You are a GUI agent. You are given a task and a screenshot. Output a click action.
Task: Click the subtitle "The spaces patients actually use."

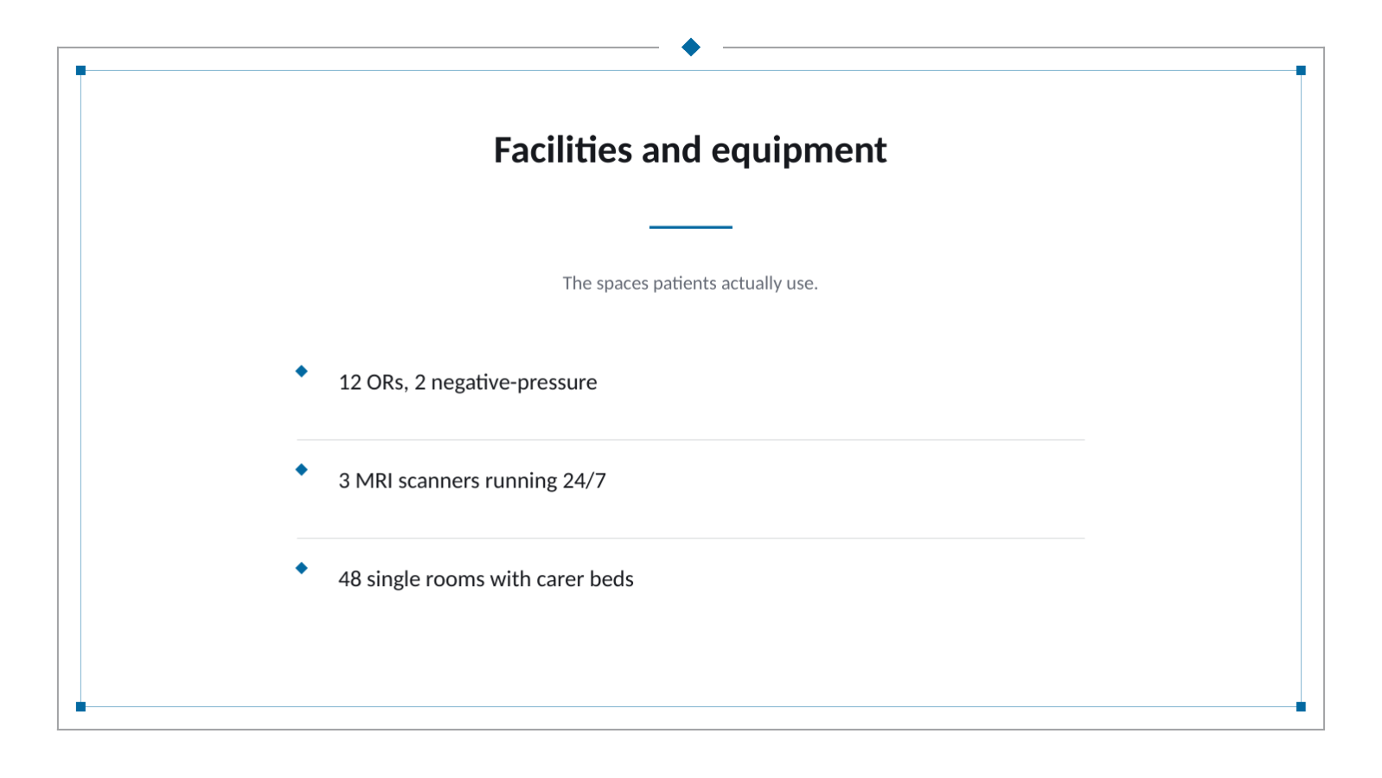click(x=690, y=284)
